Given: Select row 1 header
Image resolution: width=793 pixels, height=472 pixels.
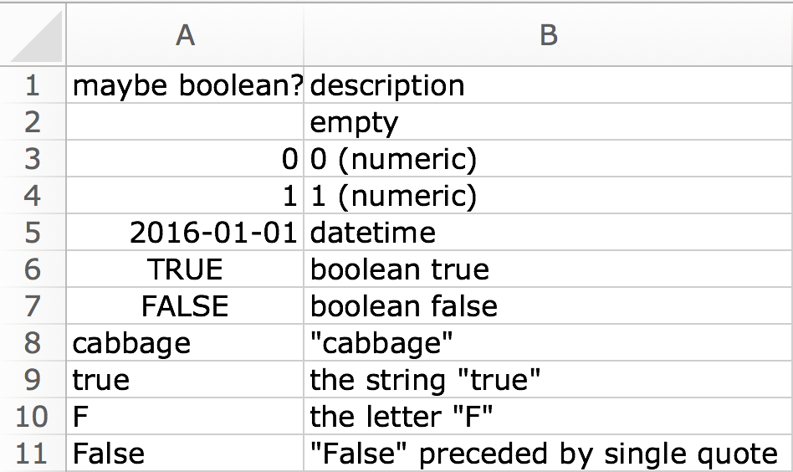Looking at the screenshot, I should coord(33,85).
